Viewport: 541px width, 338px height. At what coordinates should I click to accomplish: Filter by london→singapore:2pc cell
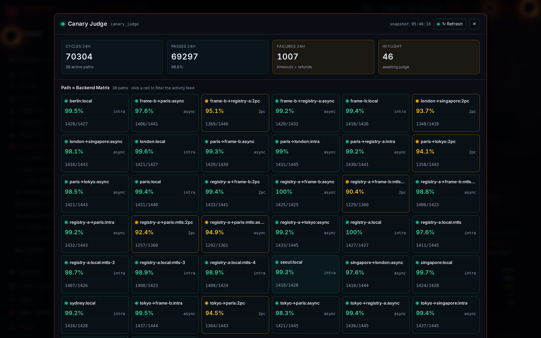pyautogui.click(x=446, y=113)
